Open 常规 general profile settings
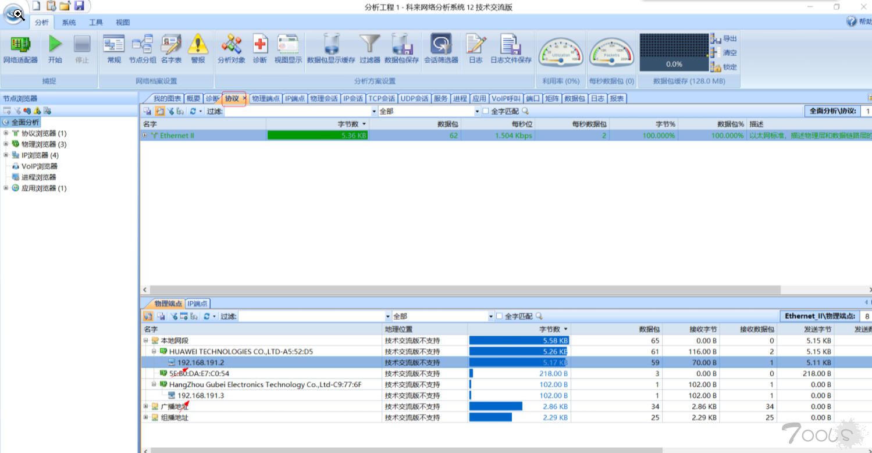The height and width of the screenshot is (453, 872). (x=114, y=49)
